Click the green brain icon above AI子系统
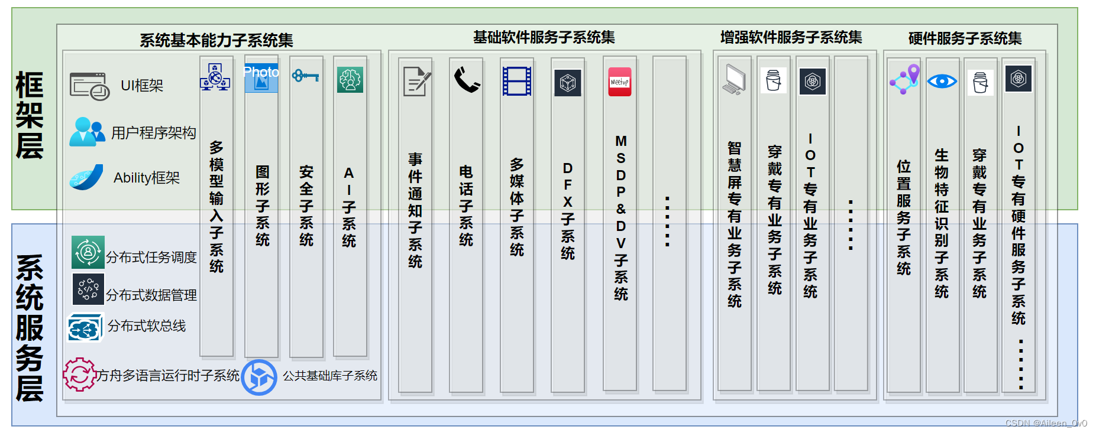Image resolution: width=1096 pixels, height=433 pixels. coord(350,79)
